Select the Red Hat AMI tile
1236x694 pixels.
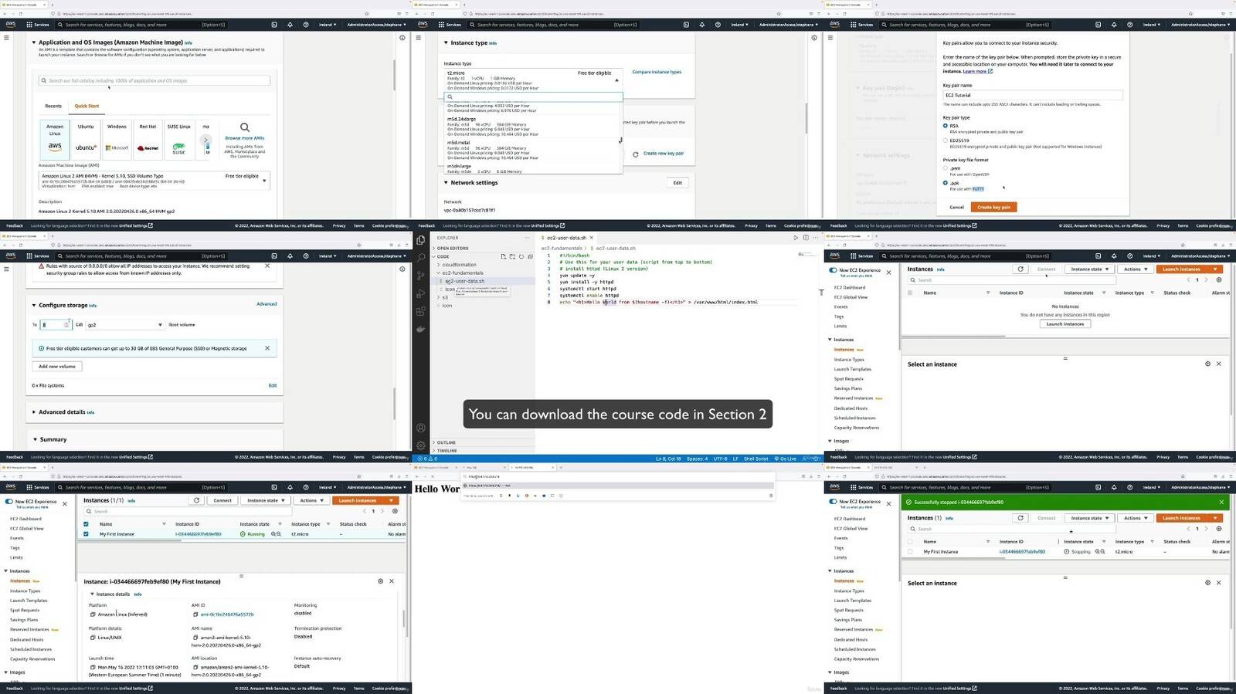(148, 139)
